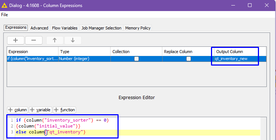Remove selected expression with minus button
Image resolution: width=276 pixels, height=140 pixels.
(34, 41)
